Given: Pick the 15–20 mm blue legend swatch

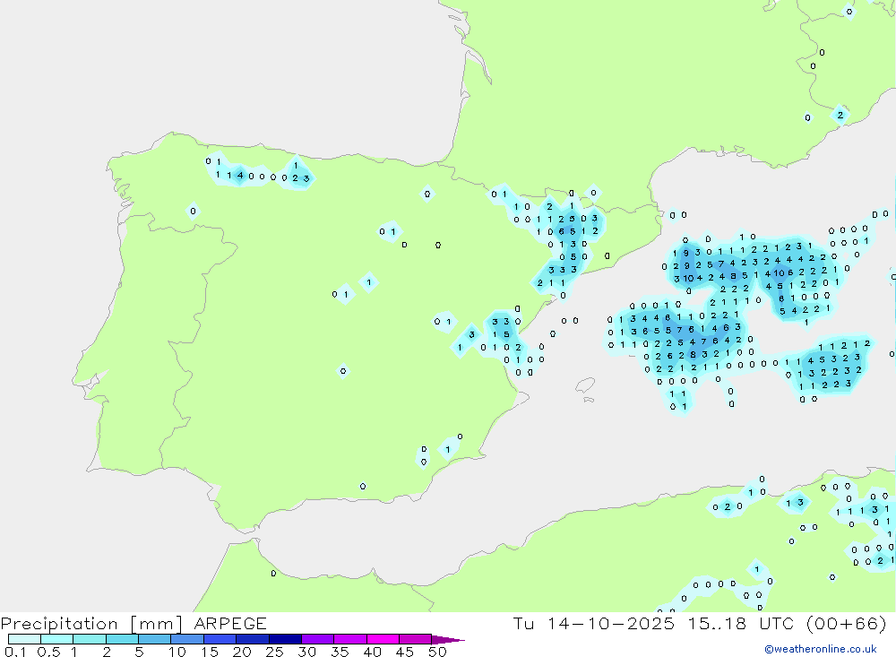Looking at the screenshot, I should point(220,639).
